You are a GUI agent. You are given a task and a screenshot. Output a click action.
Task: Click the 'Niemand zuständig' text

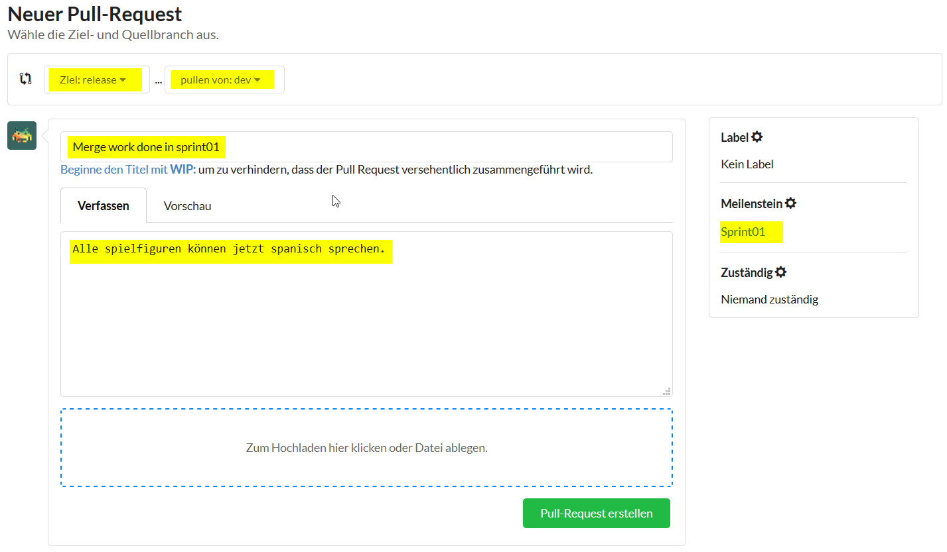pos(769,300)
